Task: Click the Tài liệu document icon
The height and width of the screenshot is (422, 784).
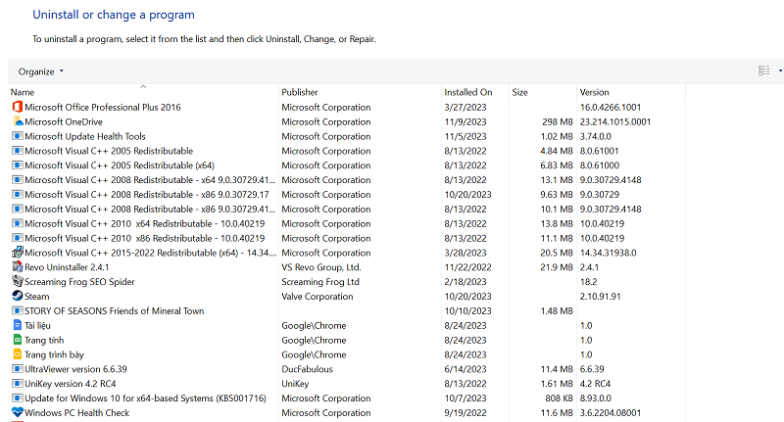Action: (x=17, y=325)
